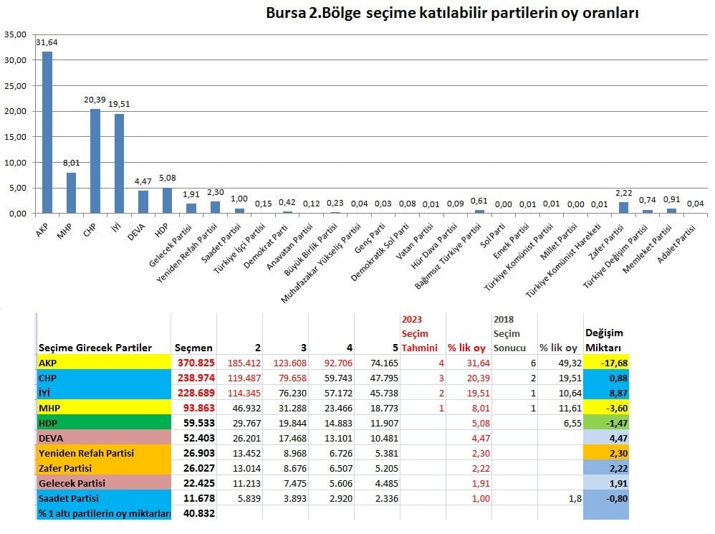This screenshot has height=534, width=715.
Task: Click the cell with value 52.403
Action: click(194, 438)
